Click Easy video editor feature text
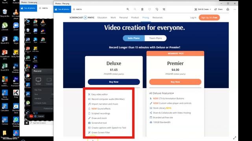Screen dimensions: 252x141 100,94
